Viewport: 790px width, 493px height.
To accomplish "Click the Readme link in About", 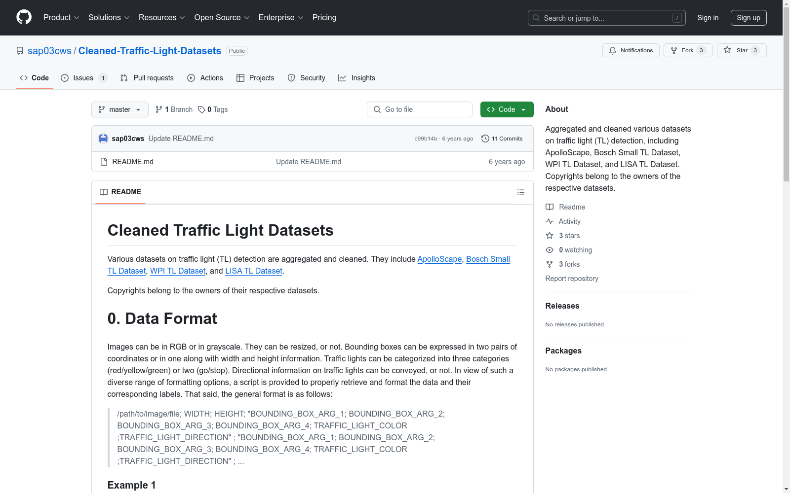I will 565,207.
